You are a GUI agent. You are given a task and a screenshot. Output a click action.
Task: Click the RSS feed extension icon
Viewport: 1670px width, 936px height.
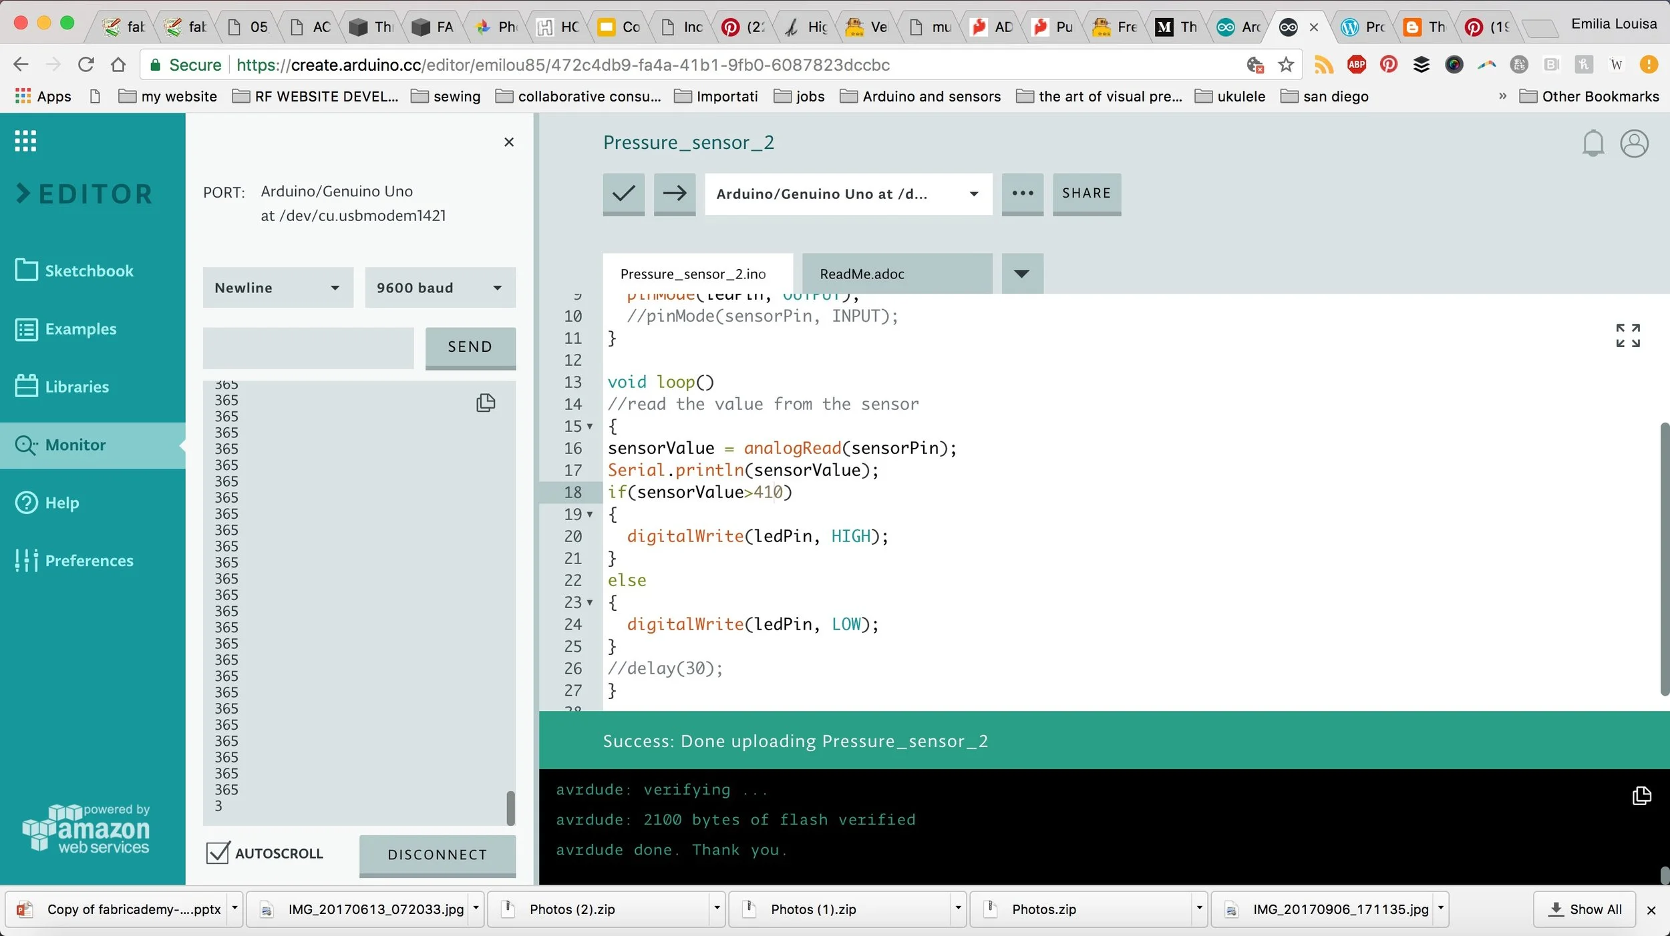click(x=1323, y=65)
